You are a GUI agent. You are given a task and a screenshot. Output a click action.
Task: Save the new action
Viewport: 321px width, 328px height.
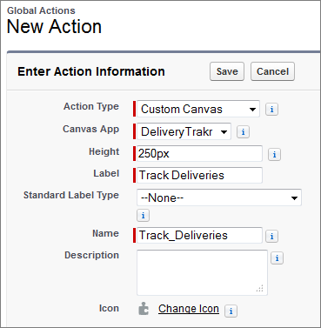227,71
